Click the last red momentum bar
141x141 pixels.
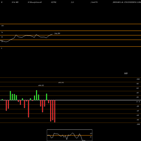(55, 111)
